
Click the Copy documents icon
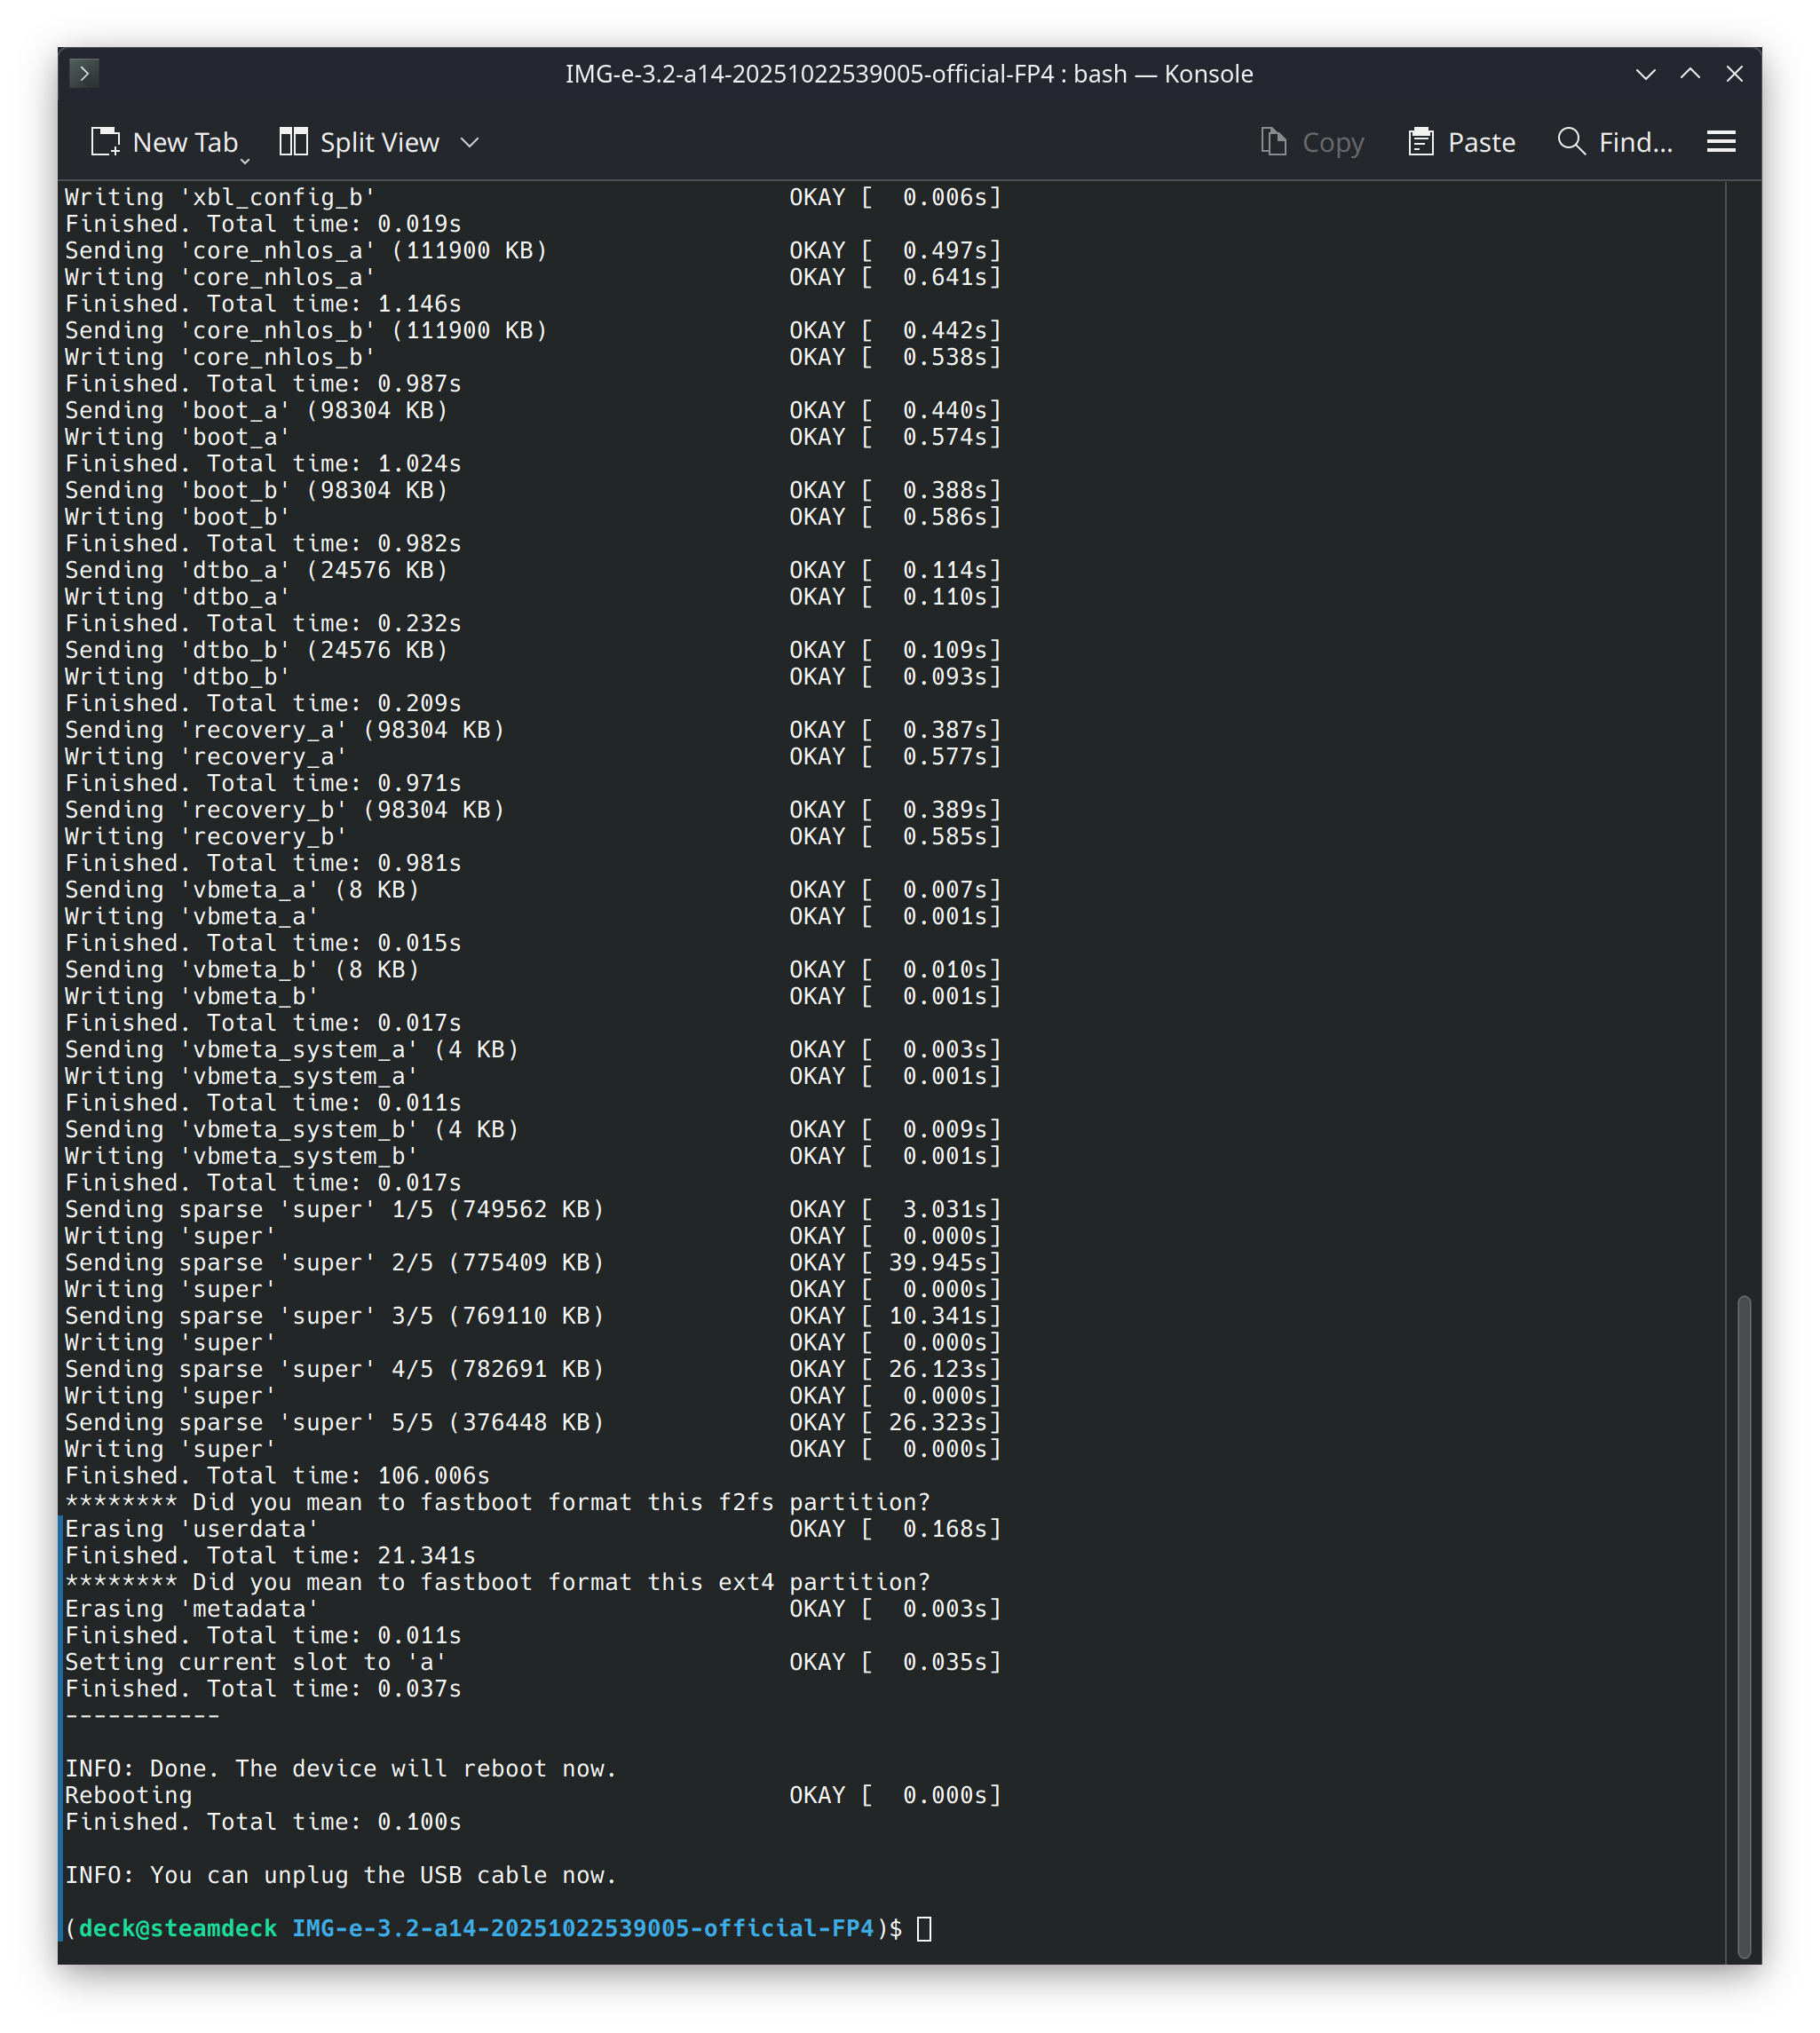click(x=1273, y=142)
